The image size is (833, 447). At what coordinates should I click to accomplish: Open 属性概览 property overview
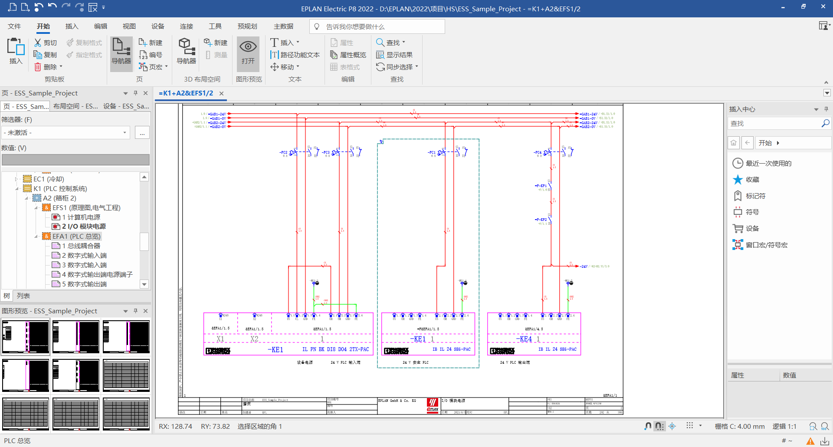click(348, 55)
